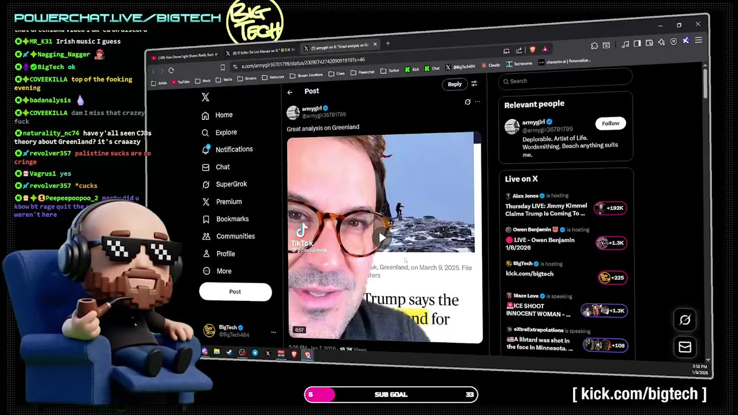The height and width of the screenshot is (415, 738).
Task: Click the X logo in sidebar
Action: [x=205, y=97]
